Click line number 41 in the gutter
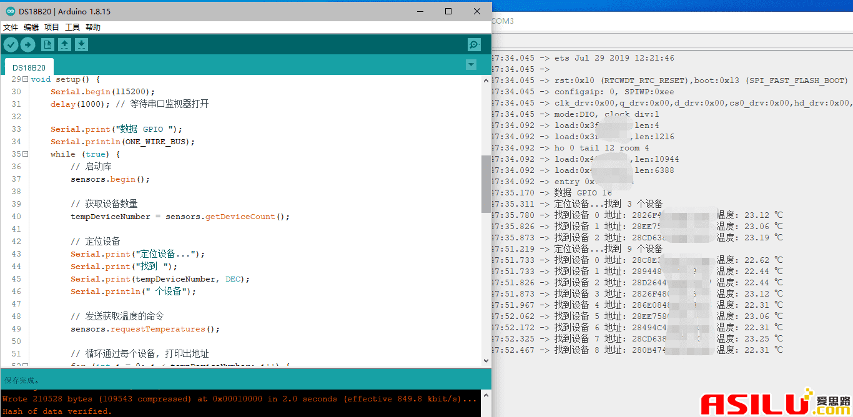The image size is (853, 417). (16, 229)
